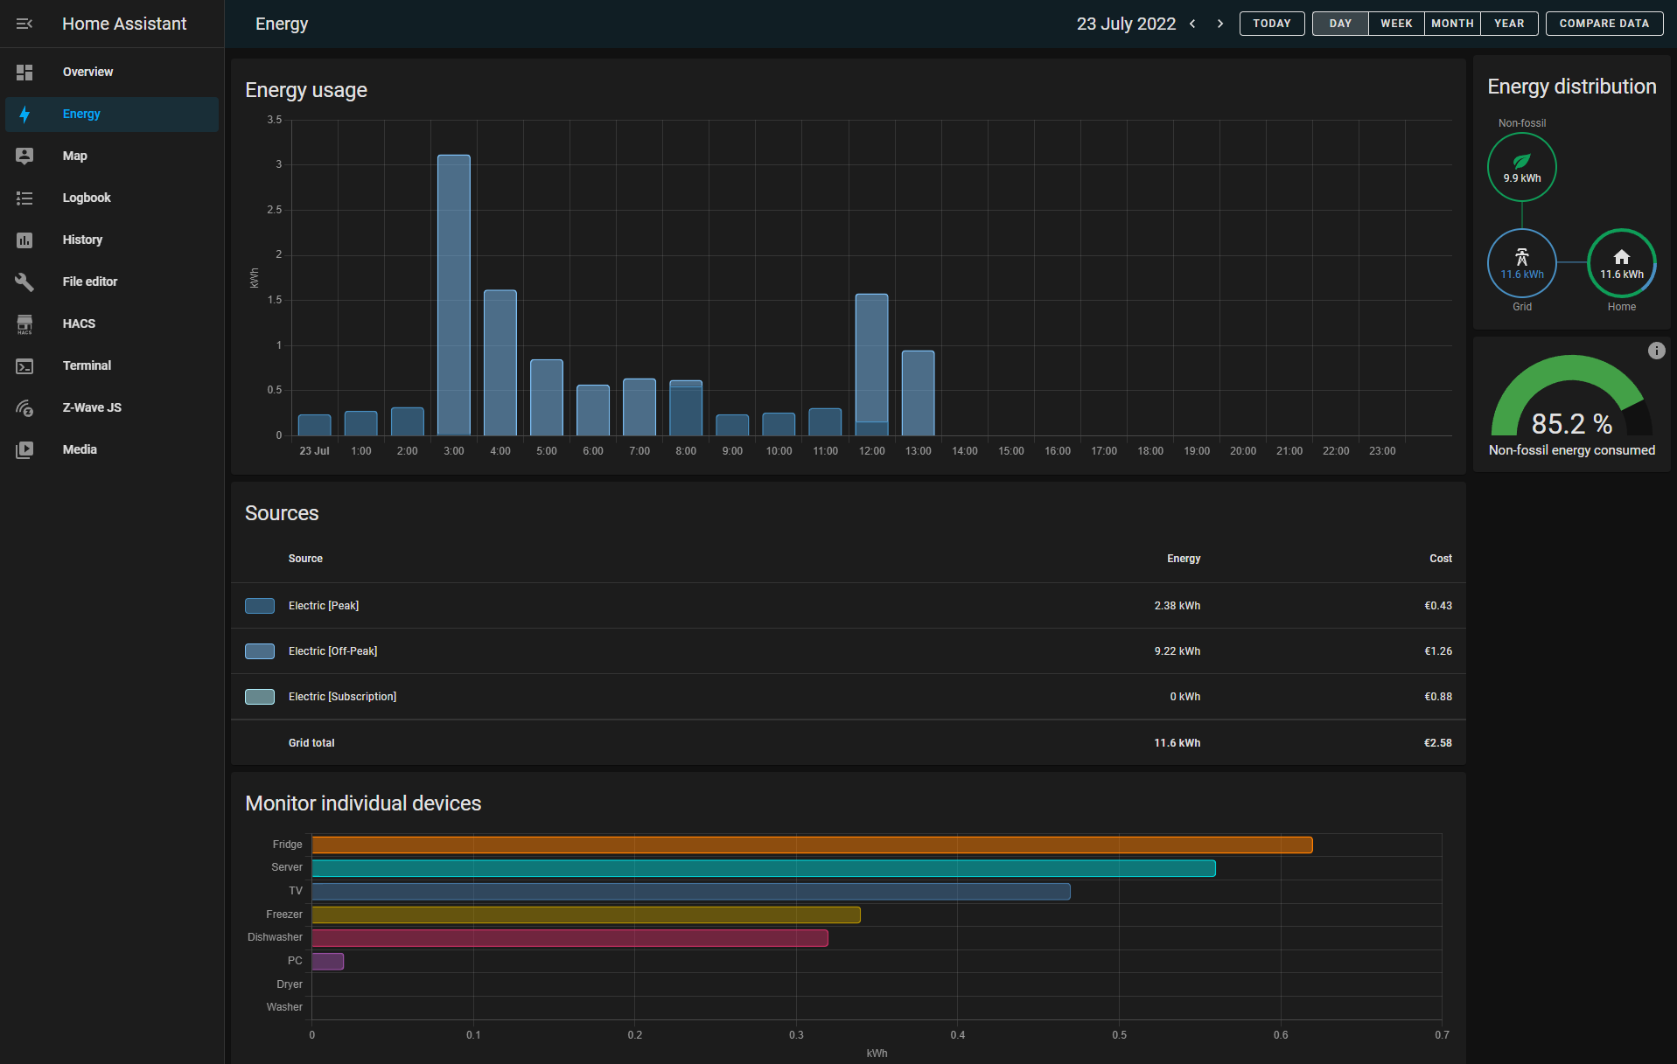The width and height of the screenshot is (1677, 1064).
Task: Launch the Terminal sidebar icon
Action: click(24, 365)
